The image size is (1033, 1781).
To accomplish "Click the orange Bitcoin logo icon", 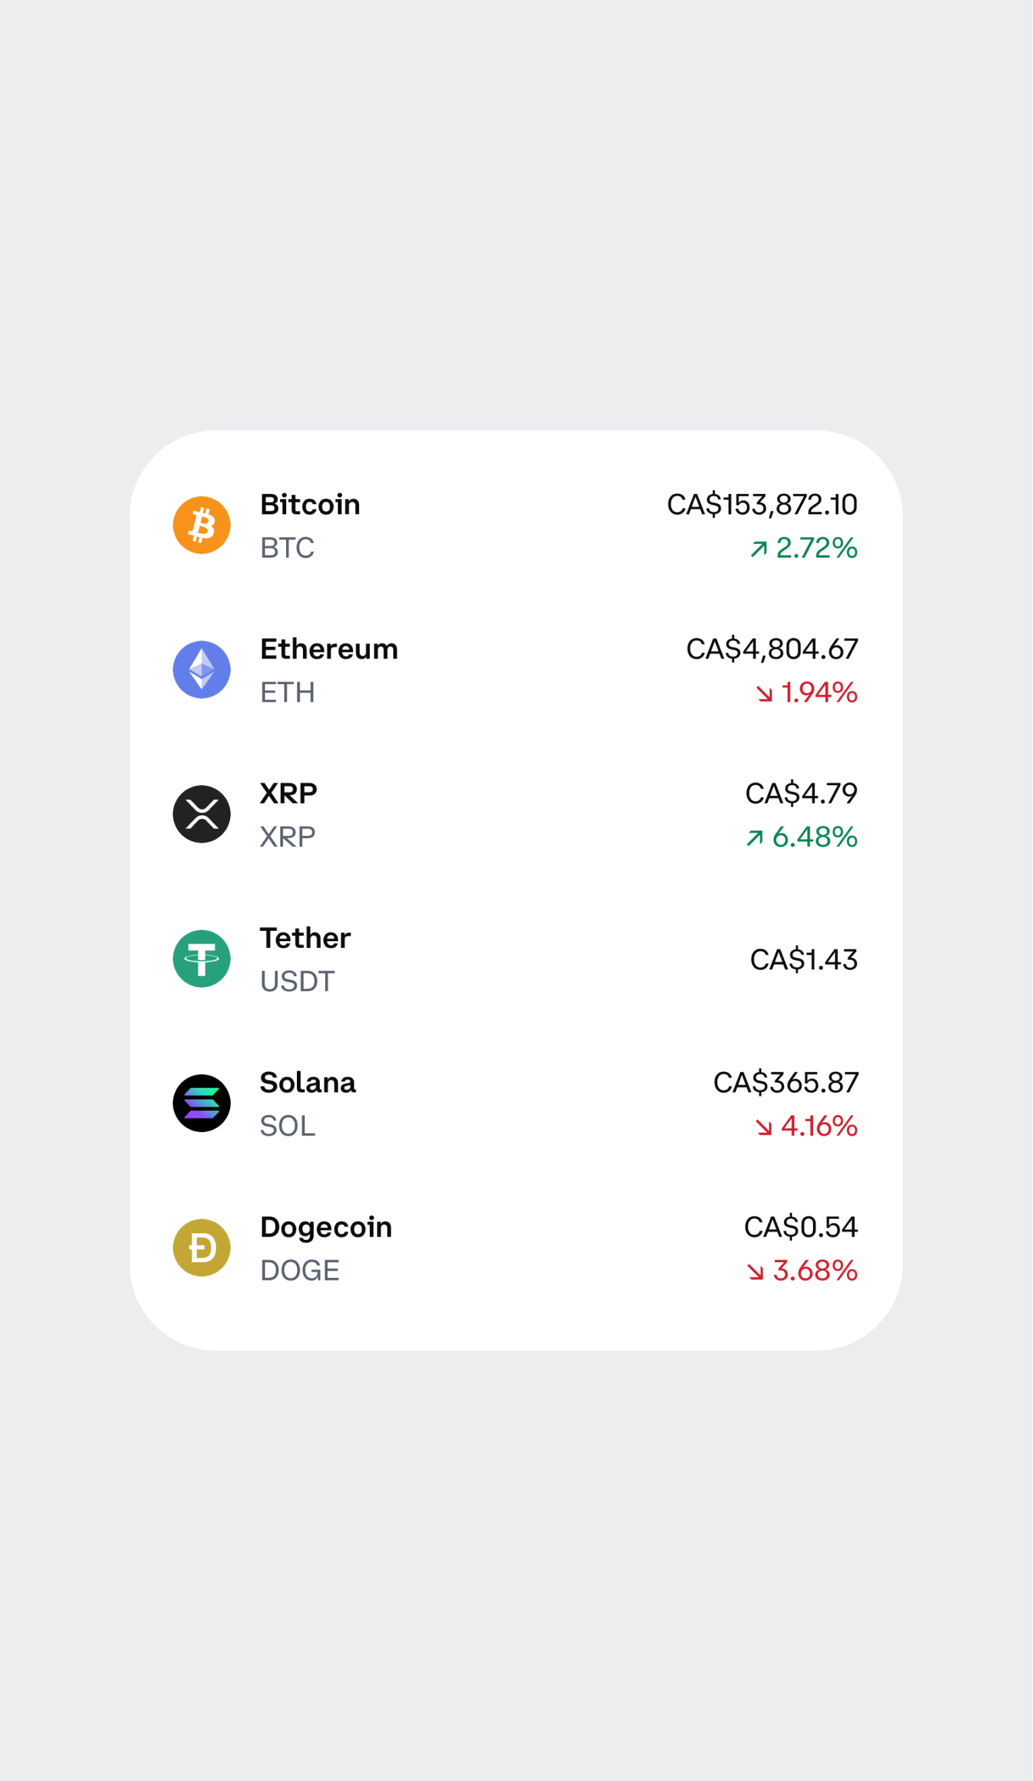I will 202,525.
